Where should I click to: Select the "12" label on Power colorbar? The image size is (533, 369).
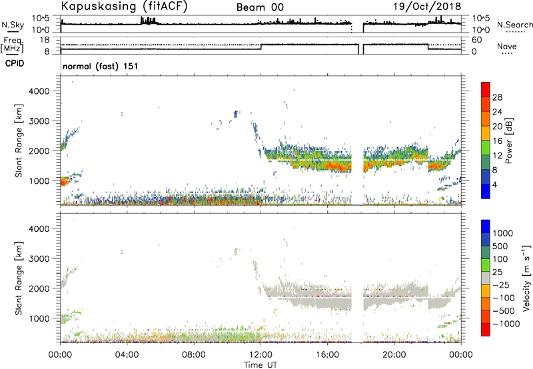(x=497, y=156)
